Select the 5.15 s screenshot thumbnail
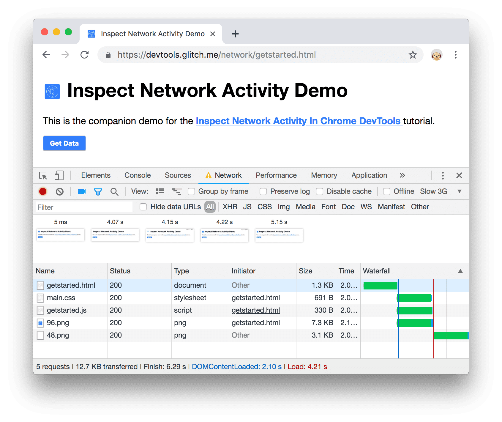 point(279,235)
